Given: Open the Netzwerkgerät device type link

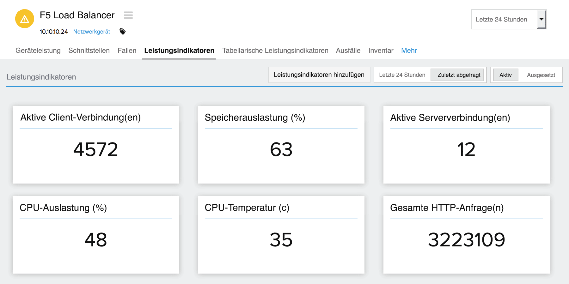Looking at the screenshot, I should coord(92,32).
